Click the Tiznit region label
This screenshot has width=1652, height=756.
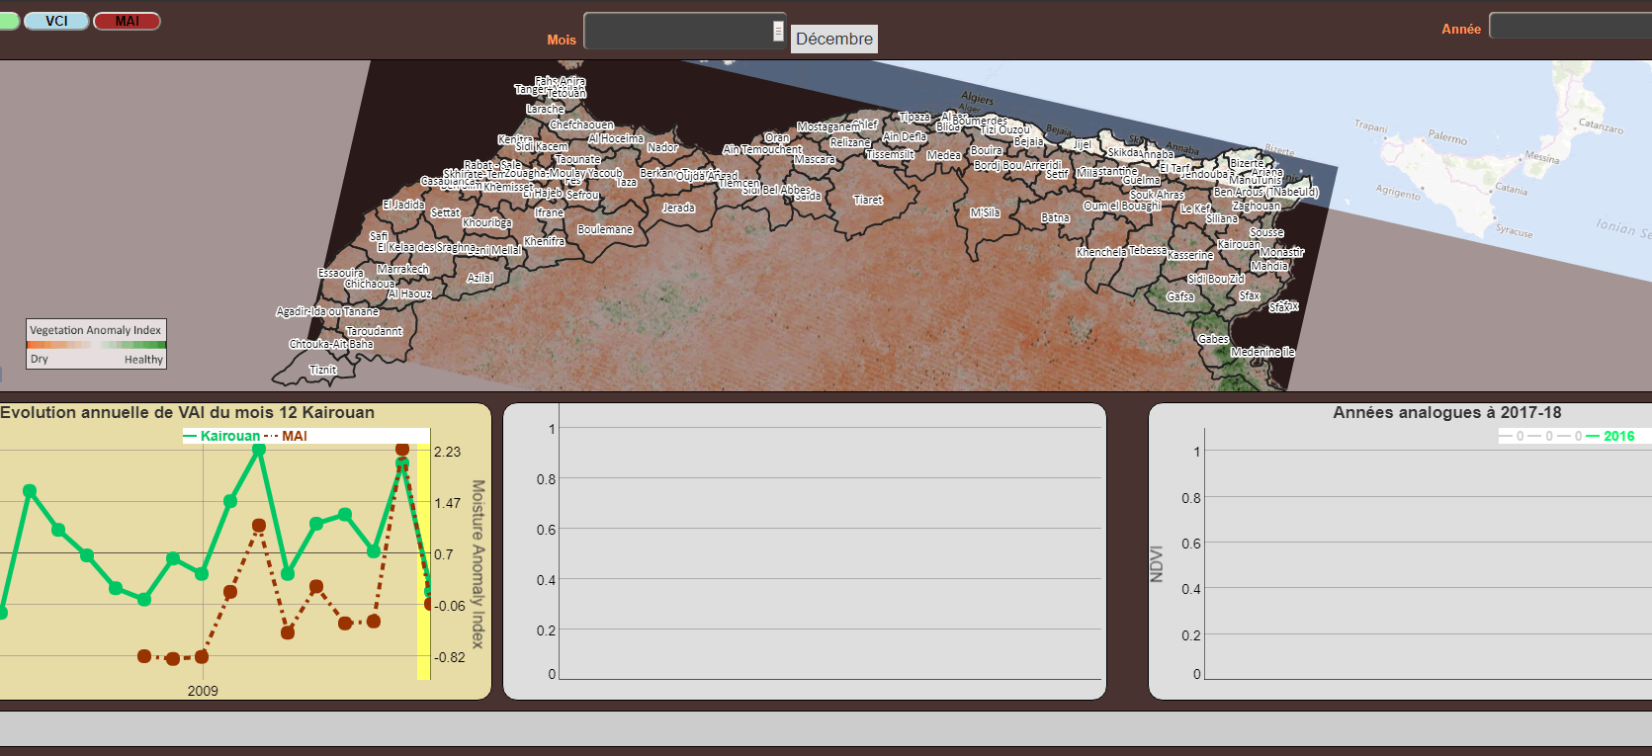click(323, 370)
